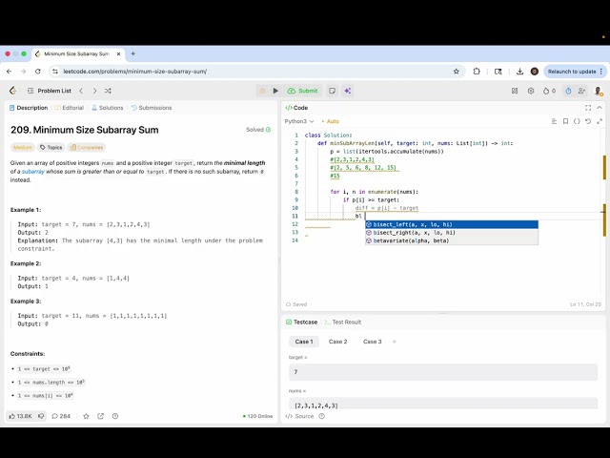Select the Case 2 test tab
610x458 pixels.
[x=337, y=341]
